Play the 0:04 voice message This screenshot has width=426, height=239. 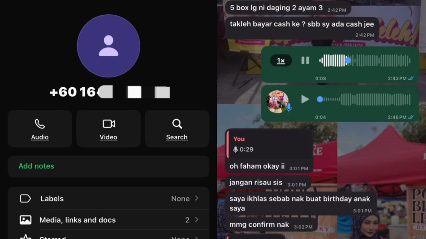(305, 99)
